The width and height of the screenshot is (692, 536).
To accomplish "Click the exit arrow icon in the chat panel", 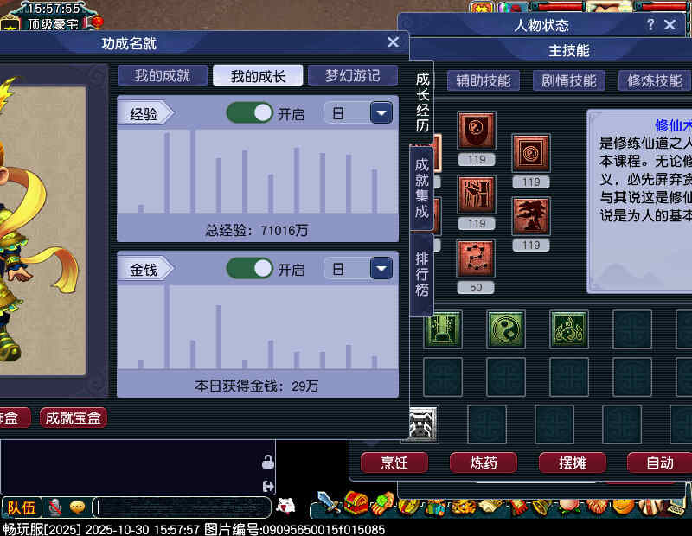I will point(268,486).
